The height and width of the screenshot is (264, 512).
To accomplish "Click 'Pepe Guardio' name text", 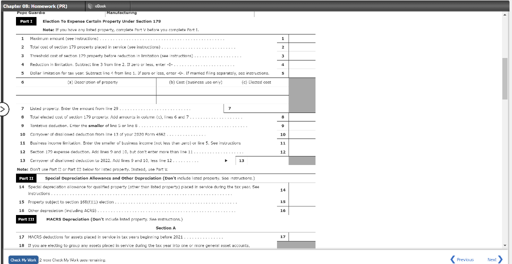I will pyautogui.click(x=30, y=12).
